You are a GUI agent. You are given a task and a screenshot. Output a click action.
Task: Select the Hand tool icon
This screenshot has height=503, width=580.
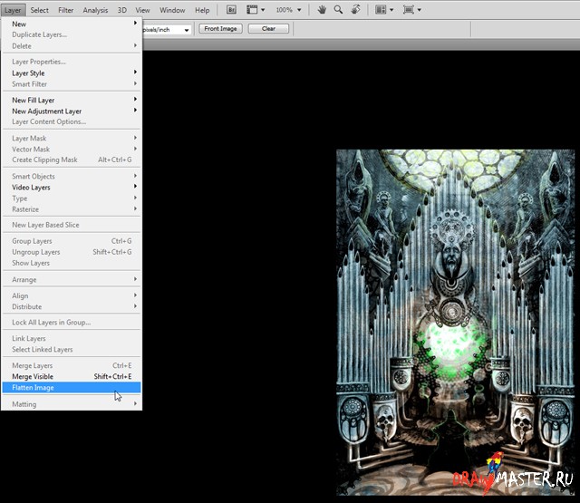tap(322, 10)
